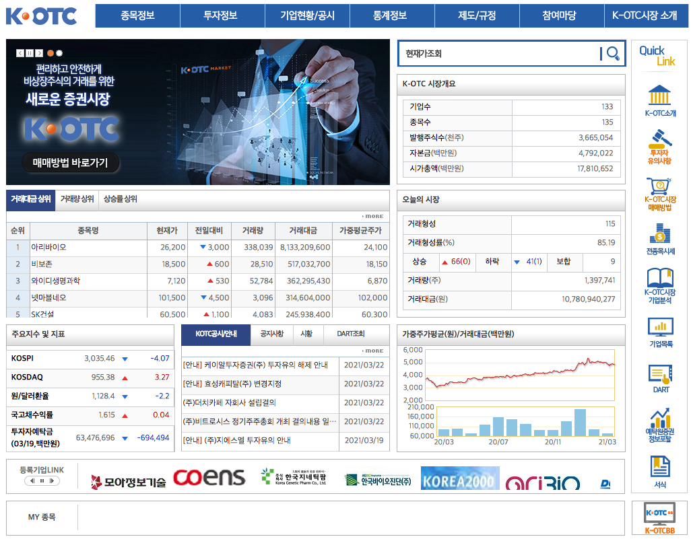Viewport: 691px width, 539px height.
Task: Open the coens company logo
Action: coord(209,478)
